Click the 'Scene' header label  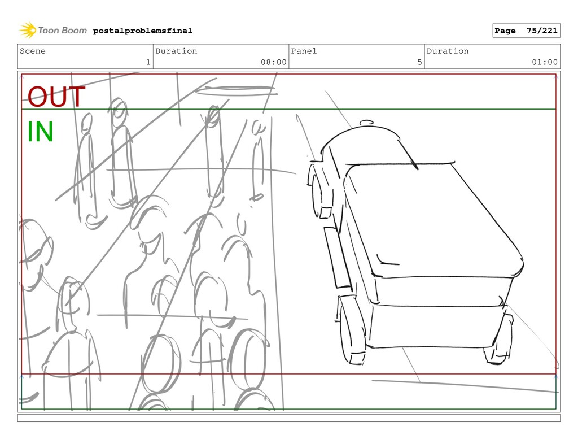pyautogui.click(x=33, y=51)
